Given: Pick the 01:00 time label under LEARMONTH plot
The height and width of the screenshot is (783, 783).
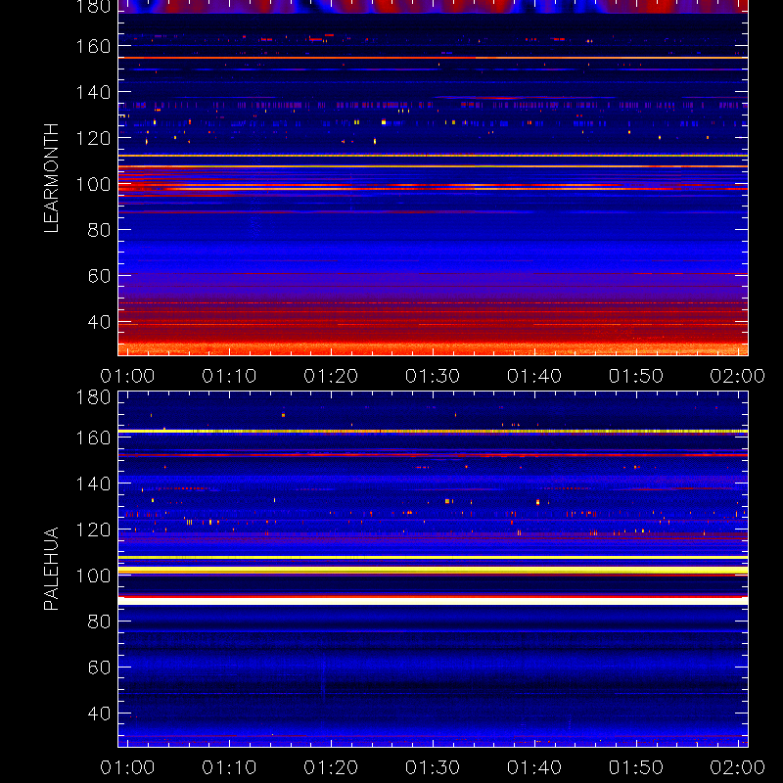Looking at the screenshot, I should click(127, 376).
